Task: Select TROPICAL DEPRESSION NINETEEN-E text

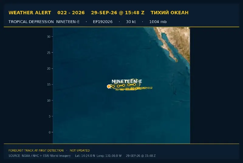Action: (x=44, y=22)
